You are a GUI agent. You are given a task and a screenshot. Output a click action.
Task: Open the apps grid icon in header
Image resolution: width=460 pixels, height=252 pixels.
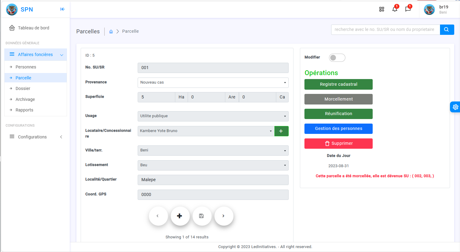[381, 9]
